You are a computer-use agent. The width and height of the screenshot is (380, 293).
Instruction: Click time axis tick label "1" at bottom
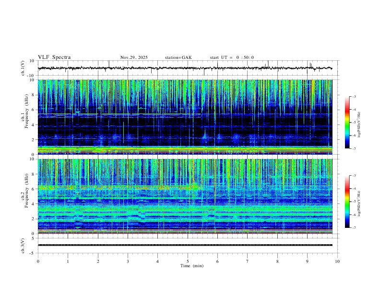pyautogui.click(x=68, y=261)
